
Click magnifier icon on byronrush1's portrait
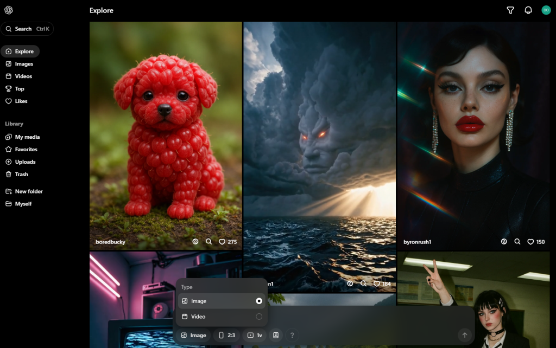(x=517, y=242)
